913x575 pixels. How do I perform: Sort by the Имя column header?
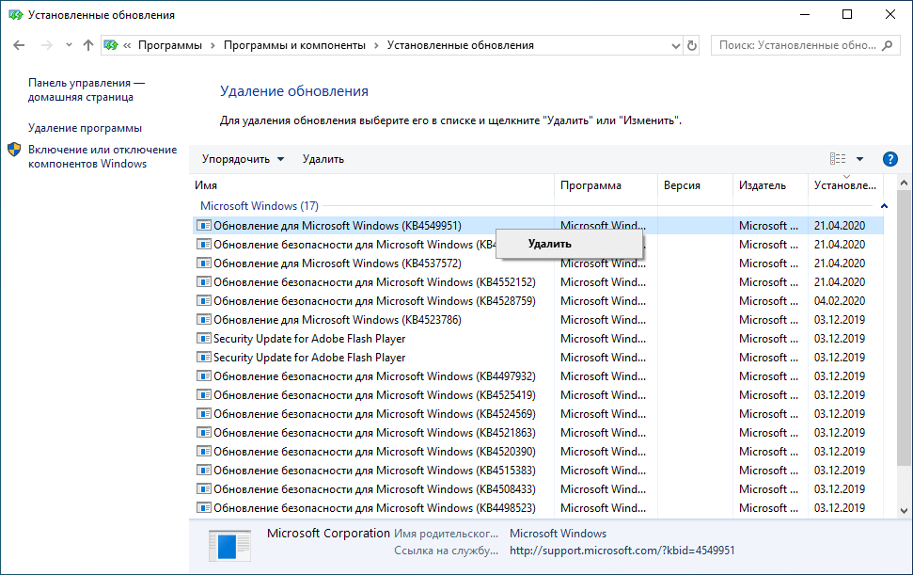coord(372,185)
